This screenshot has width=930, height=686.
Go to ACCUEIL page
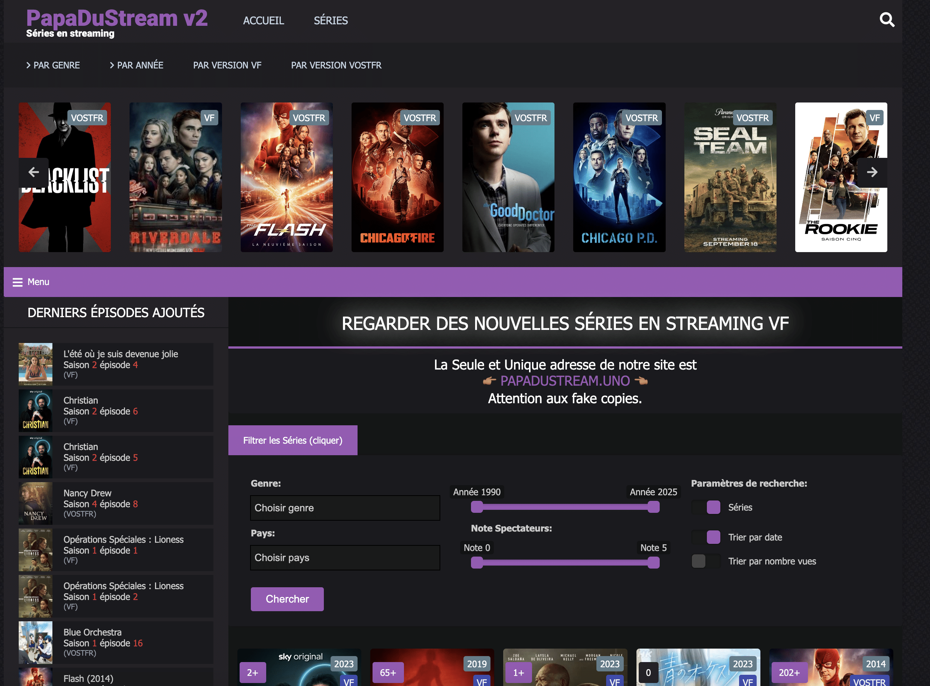264,20
